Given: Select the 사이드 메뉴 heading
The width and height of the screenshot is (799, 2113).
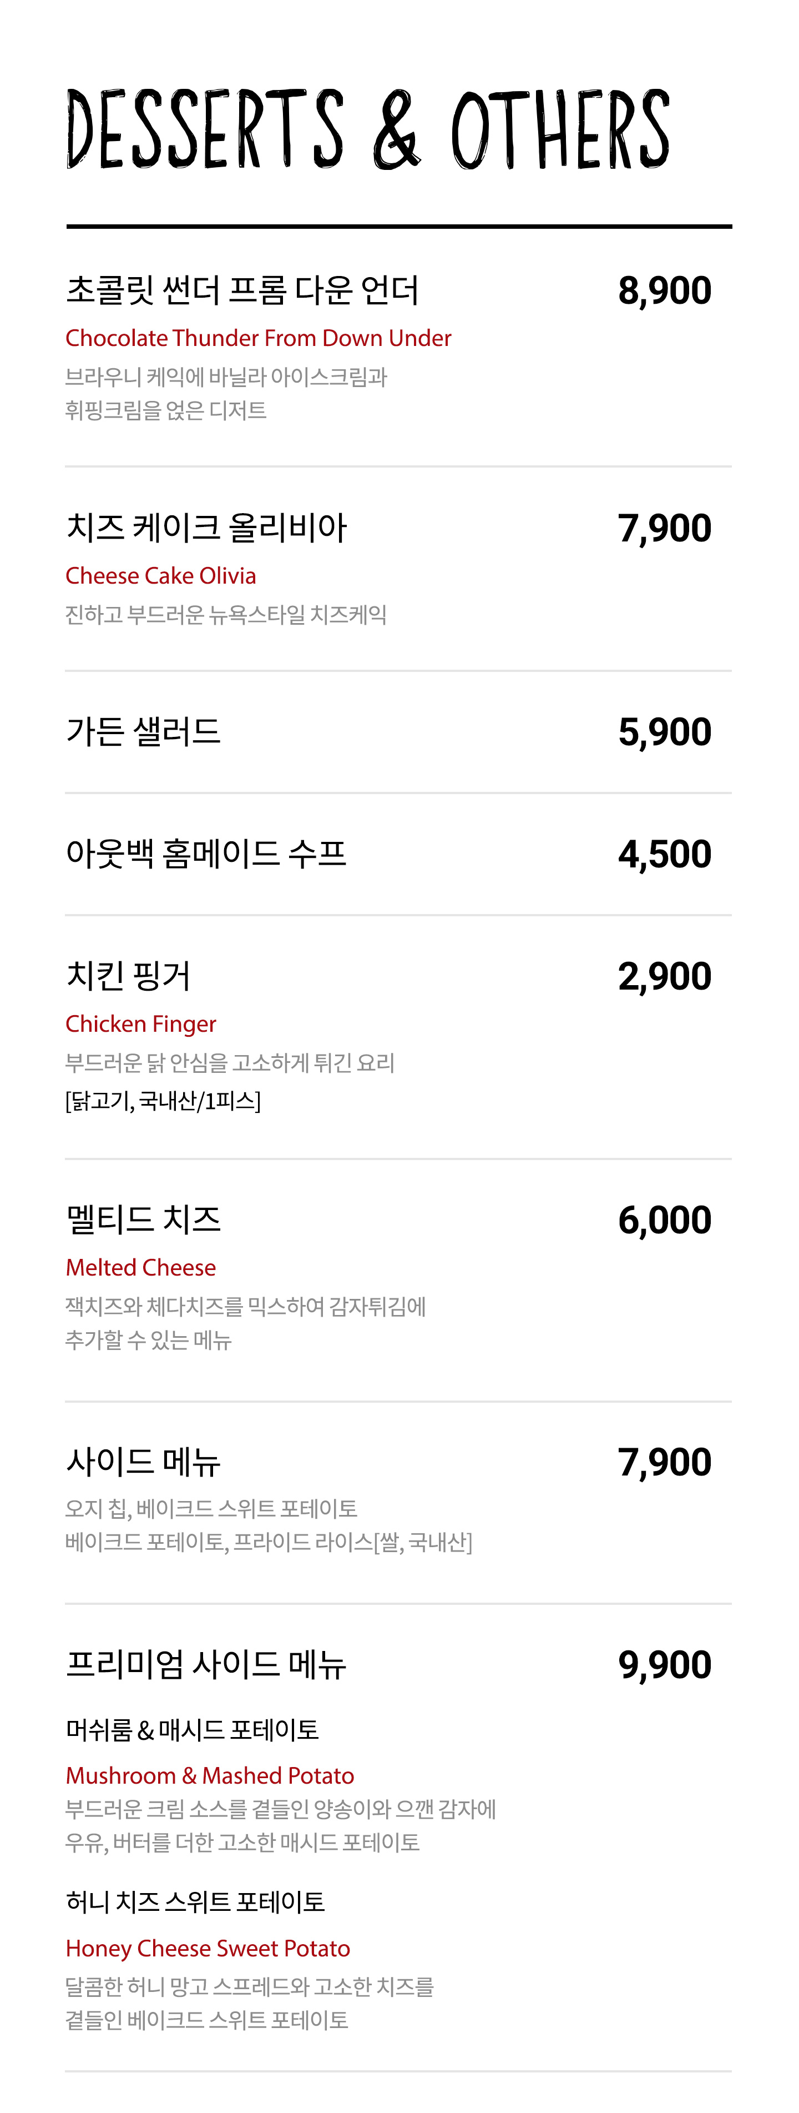Looking at the screenshot, I should click(x=143, y=1462).
